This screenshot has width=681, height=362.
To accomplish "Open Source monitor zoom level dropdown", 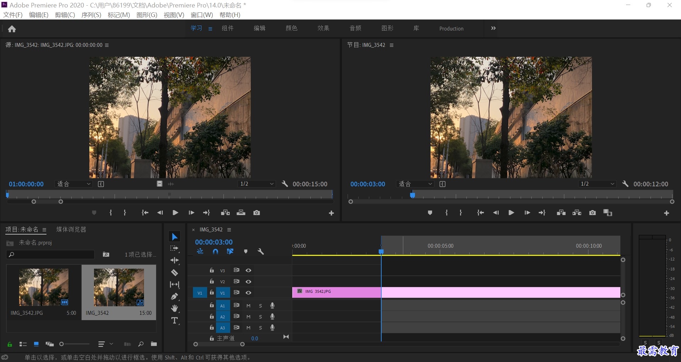I will pos(74,184).
